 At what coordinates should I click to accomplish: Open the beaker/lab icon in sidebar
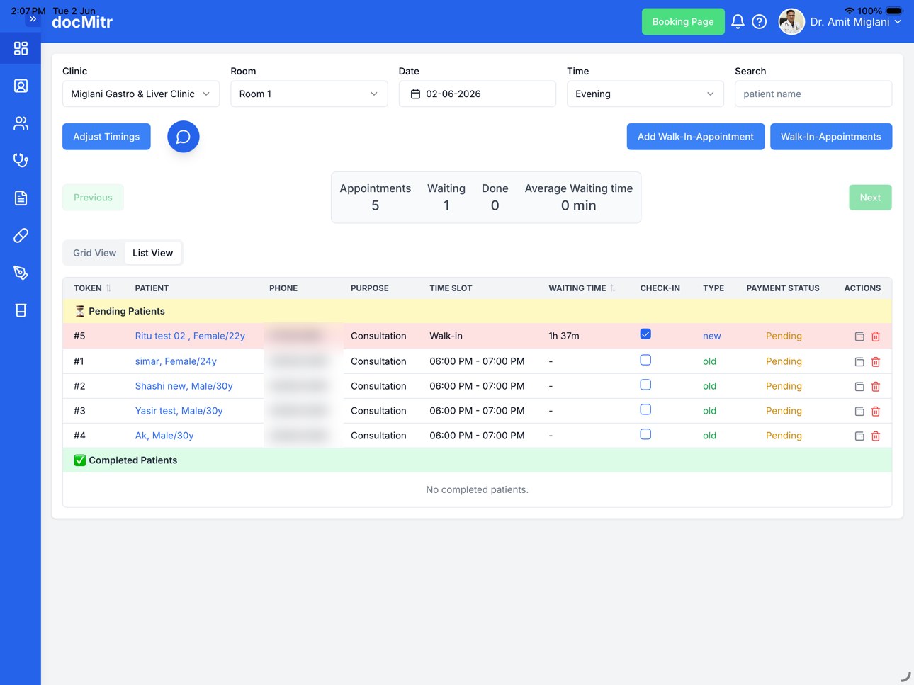[21, 310]
